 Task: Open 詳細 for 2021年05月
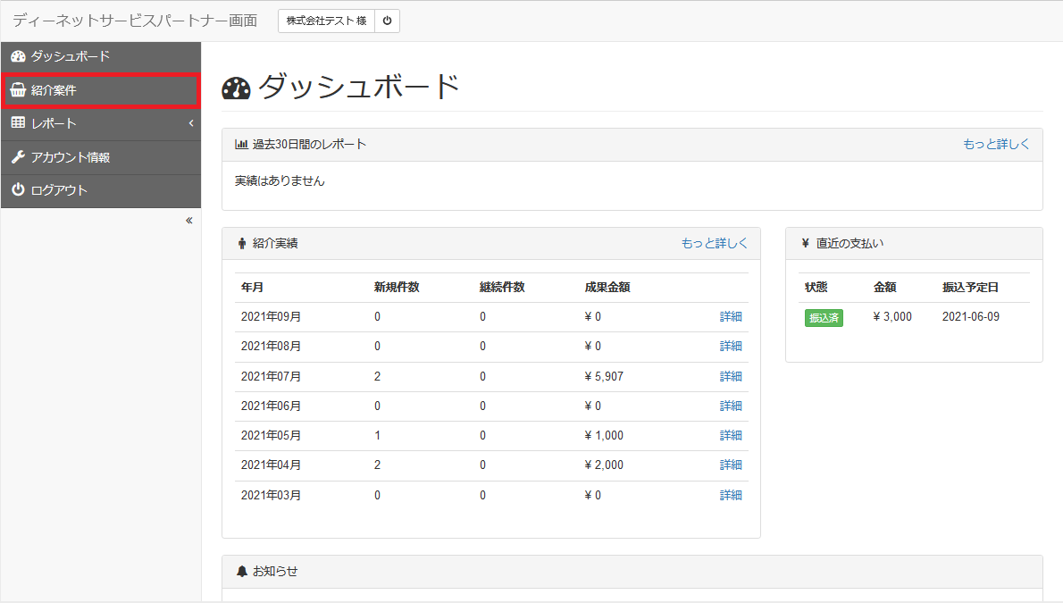pos(731,435)
